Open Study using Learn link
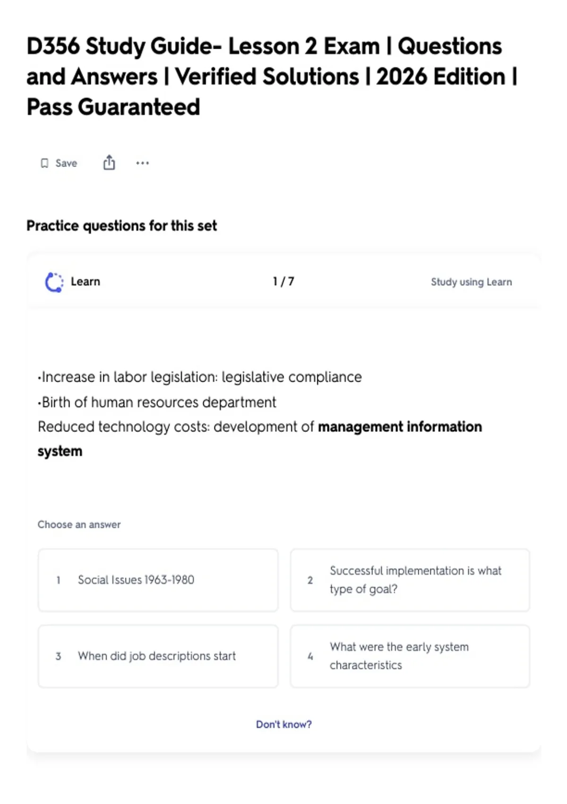This screenshot has width=567, height=804. click(471, 282)
